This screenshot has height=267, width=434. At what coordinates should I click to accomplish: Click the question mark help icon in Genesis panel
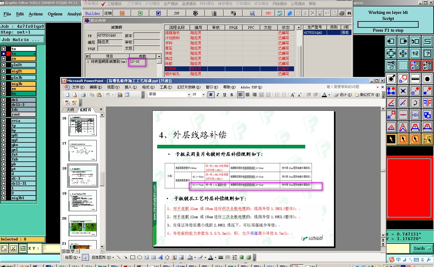point(427,53)
